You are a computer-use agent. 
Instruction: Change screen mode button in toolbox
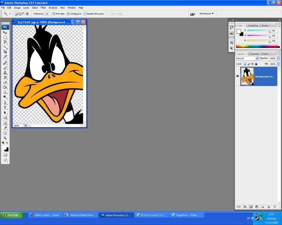tap(5, 160)
